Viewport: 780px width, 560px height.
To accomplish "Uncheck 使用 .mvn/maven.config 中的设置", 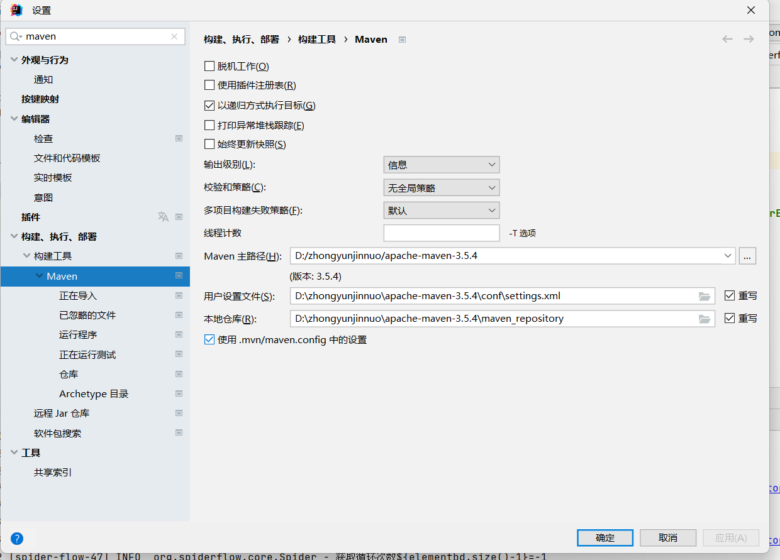I will coord(209,339).
